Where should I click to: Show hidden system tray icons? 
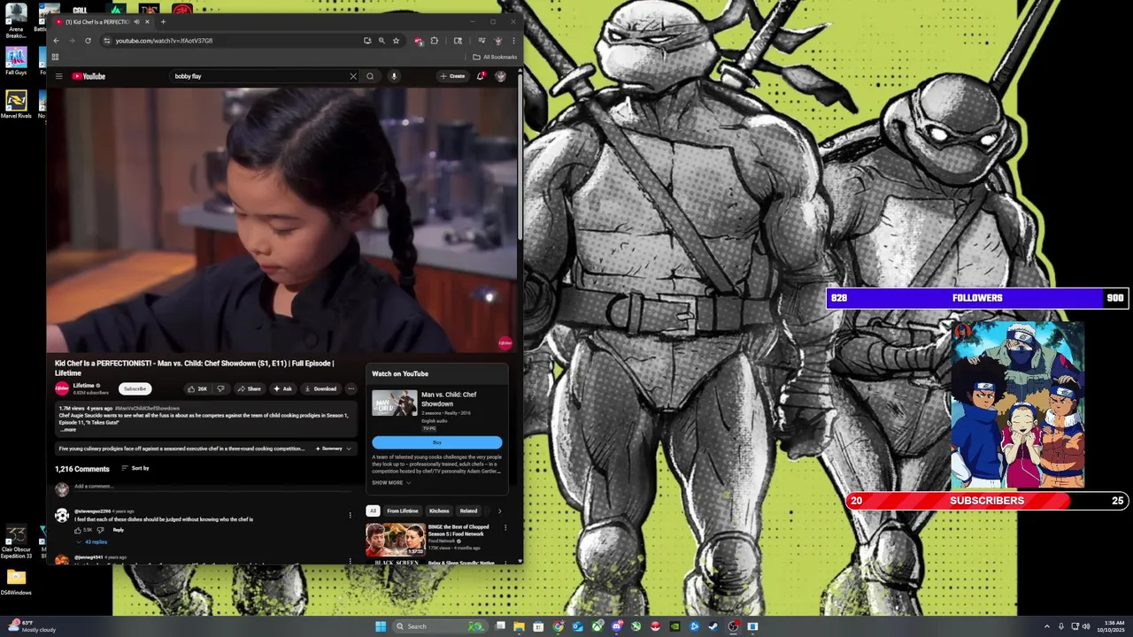[1047, 626]
